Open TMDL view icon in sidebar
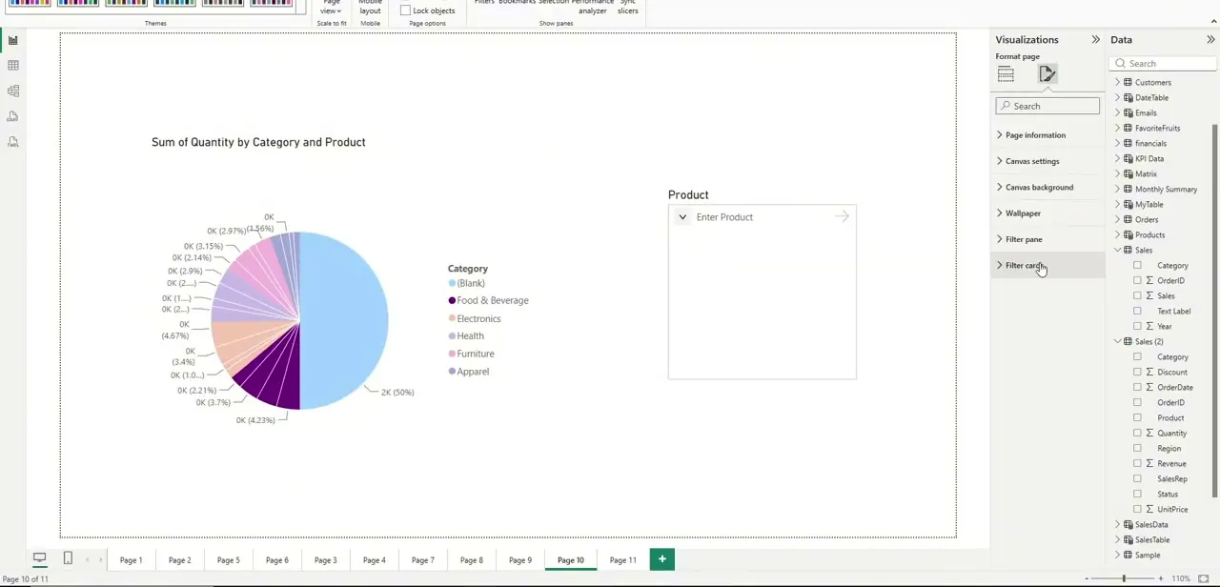The width and height of the screenshot is (1220, 587). pos(13,142)
